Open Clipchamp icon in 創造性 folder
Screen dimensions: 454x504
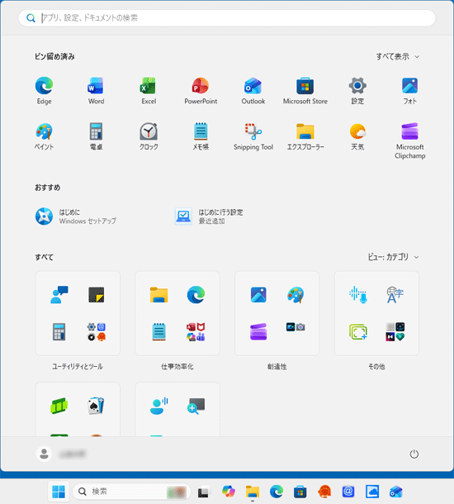258,331
